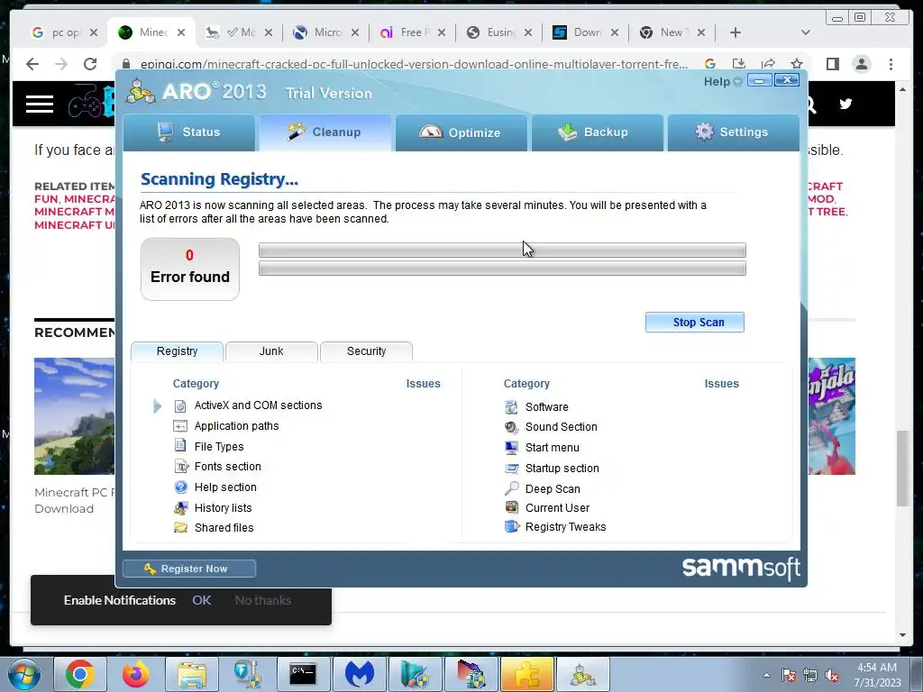Image resolution: width=923 pixels, height=692 pixels.
Task: Click the Deep Scan magnifier icon
Action: [x=512, y=488]
